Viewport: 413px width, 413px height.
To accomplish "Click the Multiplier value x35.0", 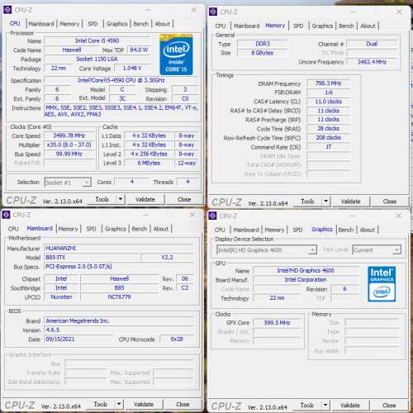I will (x=69, y=145).
